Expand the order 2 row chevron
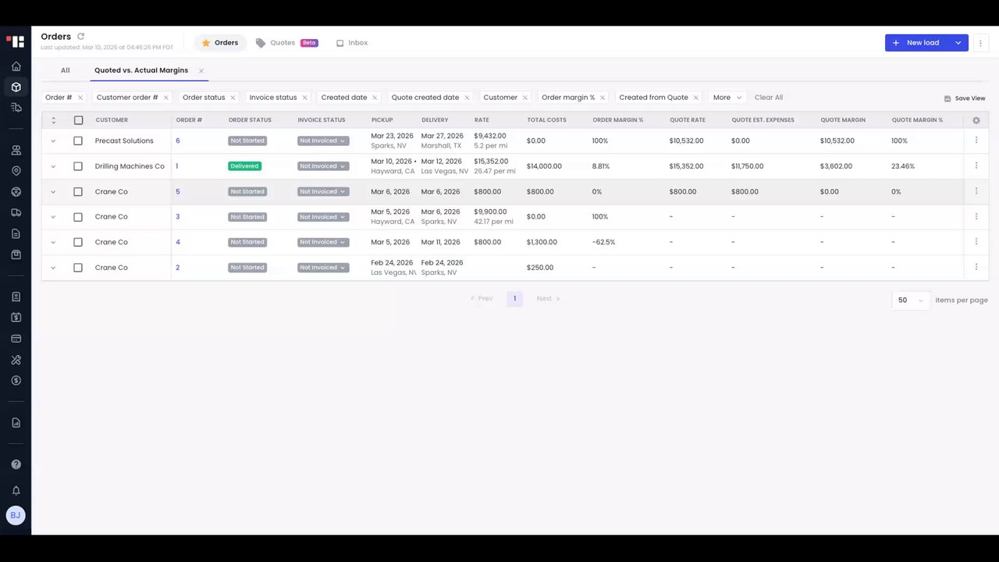This screenshot has height=562, width=999. pyautogui.click(x=53, y=268)
